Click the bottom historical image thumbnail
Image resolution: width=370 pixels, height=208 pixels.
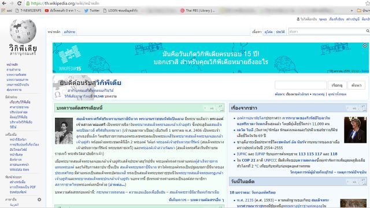click(353, 203)
